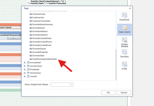The image size is (154, 106).
Task: Select the PriceDetail table label
Action: (x=34, y=69)
